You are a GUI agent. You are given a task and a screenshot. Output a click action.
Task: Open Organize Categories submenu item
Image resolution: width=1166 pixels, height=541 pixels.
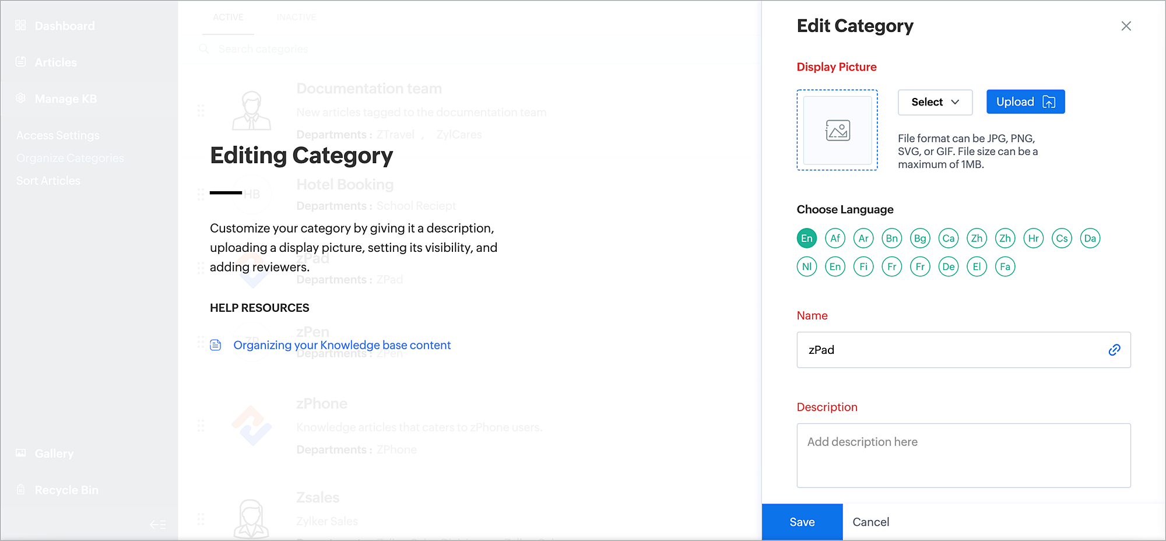[x=70, y=158]
